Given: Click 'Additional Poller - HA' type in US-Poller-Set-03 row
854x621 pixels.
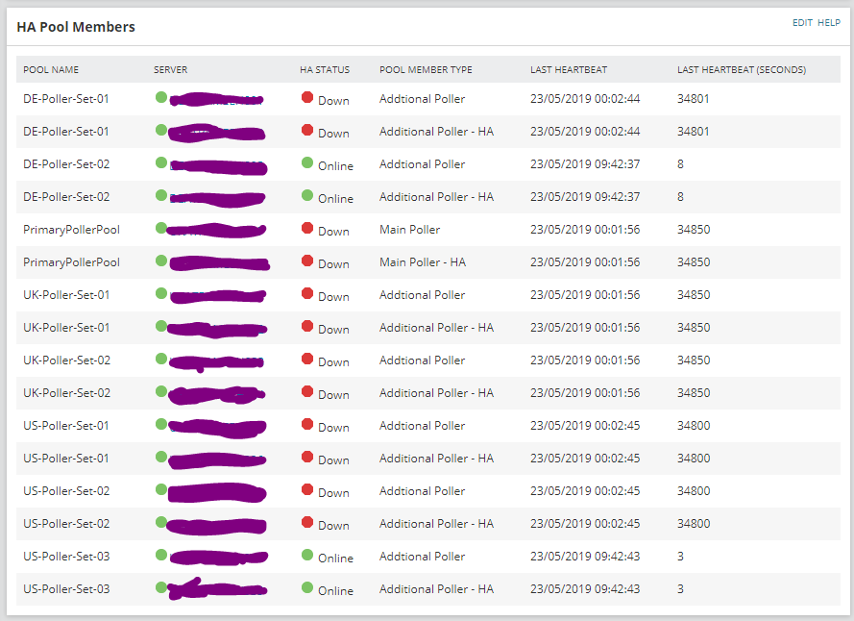Looking at the screenshot, I should [x=436, y=589].
